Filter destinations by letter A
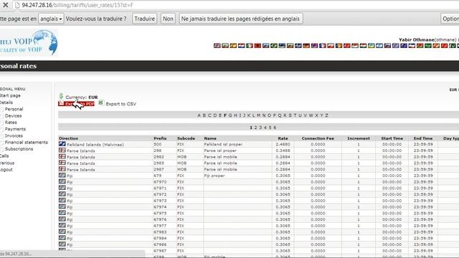The width and height of the screenshot is (459, 258). pos(199,115)
